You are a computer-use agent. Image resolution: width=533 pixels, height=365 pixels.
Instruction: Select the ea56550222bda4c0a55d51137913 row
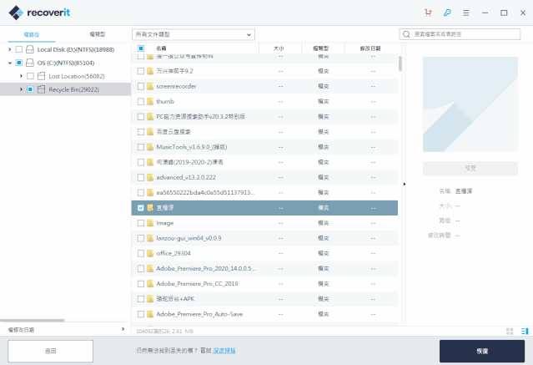point(264,192)
